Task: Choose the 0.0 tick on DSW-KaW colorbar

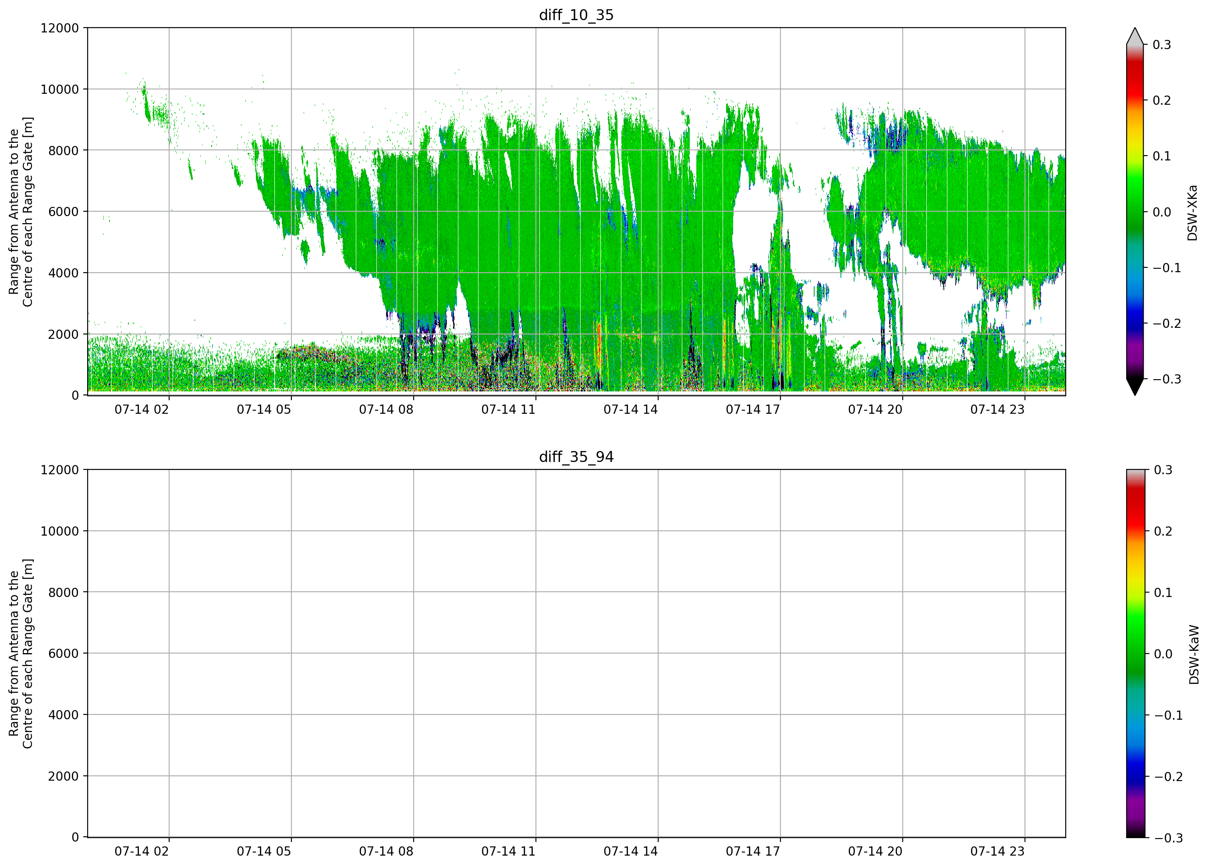Action: tap(1163, 654)
